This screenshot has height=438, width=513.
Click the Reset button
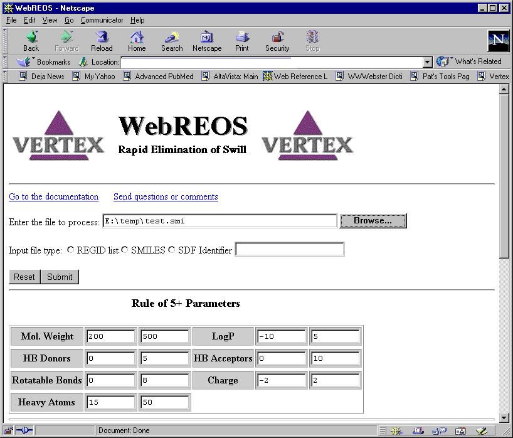(24, 277)
